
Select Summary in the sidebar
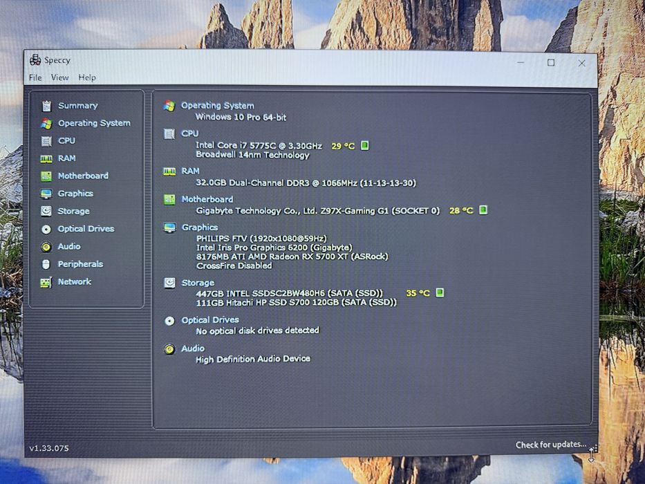click(78, 106)
